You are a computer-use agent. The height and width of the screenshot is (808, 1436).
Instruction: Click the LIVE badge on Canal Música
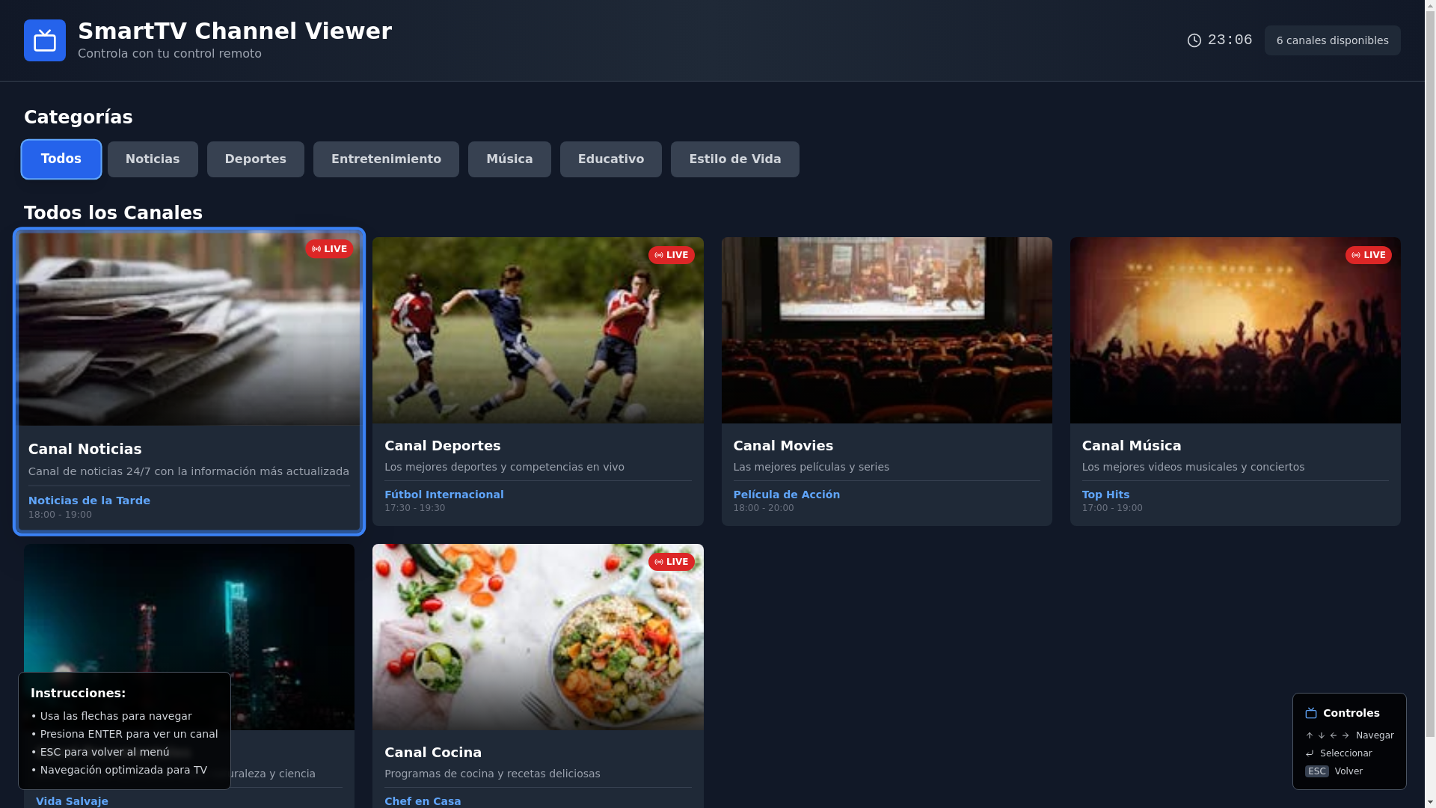[x=1368, y=255]
